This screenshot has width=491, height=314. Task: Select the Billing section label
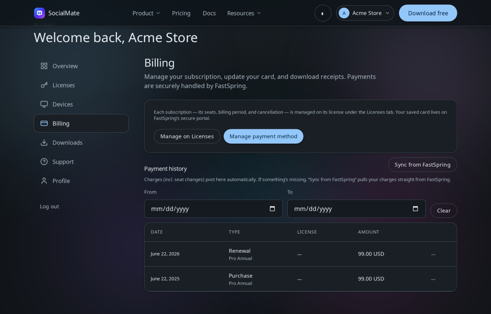[61, 123]
